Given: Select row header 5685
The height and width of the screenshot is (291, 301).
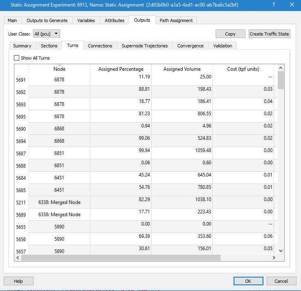Looking at the screenshot, I should pyautogui.click(x=22, y=190).
